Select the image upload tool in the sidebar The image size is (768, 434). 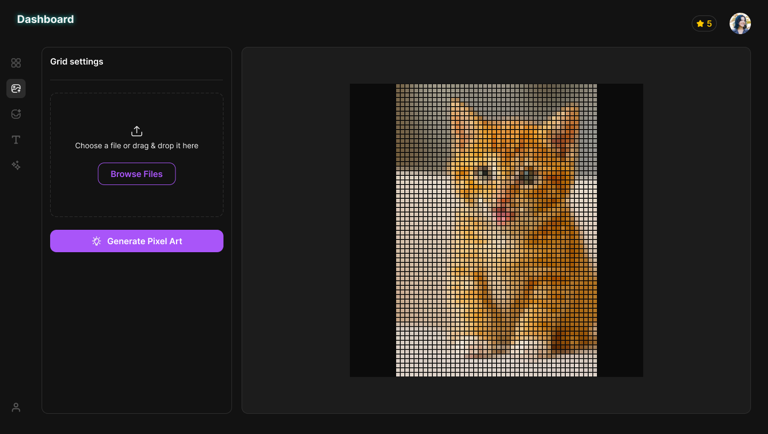[16, 89]
